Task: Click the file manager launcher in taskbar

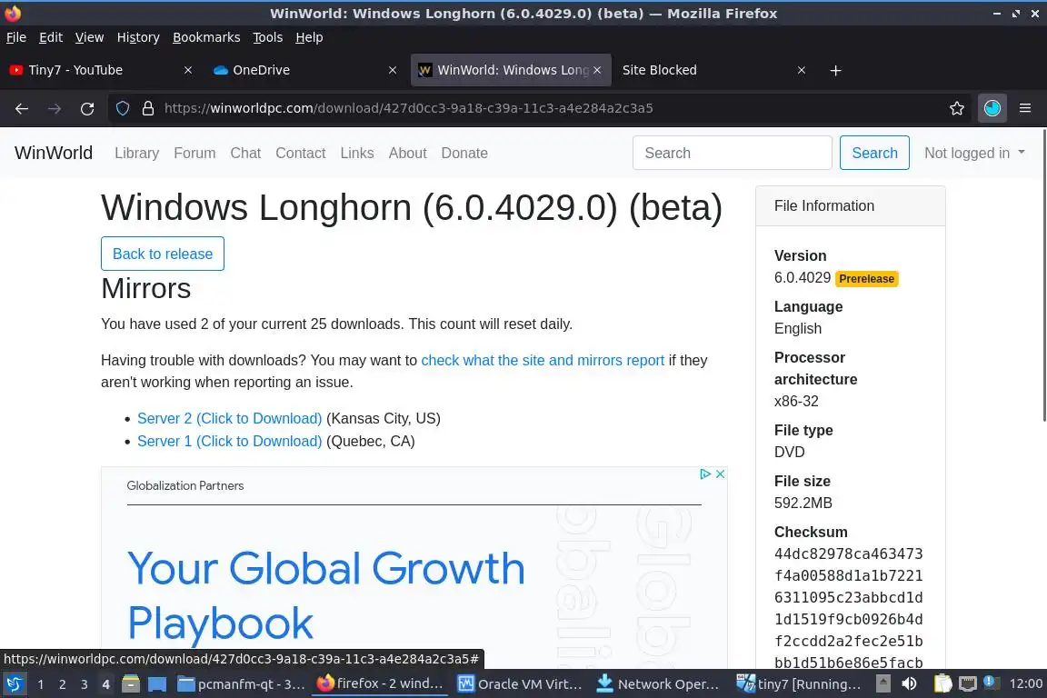Action: 131,684
